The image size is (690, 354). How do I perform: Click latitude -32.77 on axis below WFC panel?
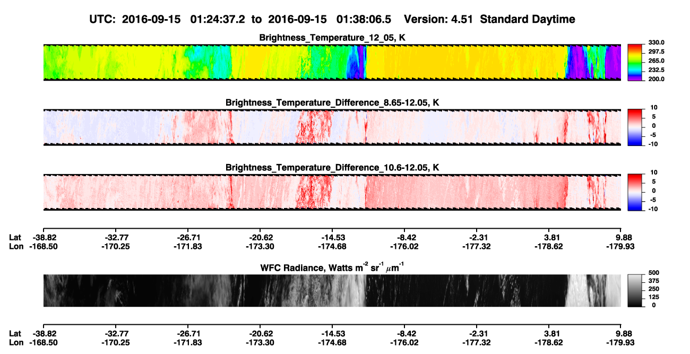coord(115,334)
